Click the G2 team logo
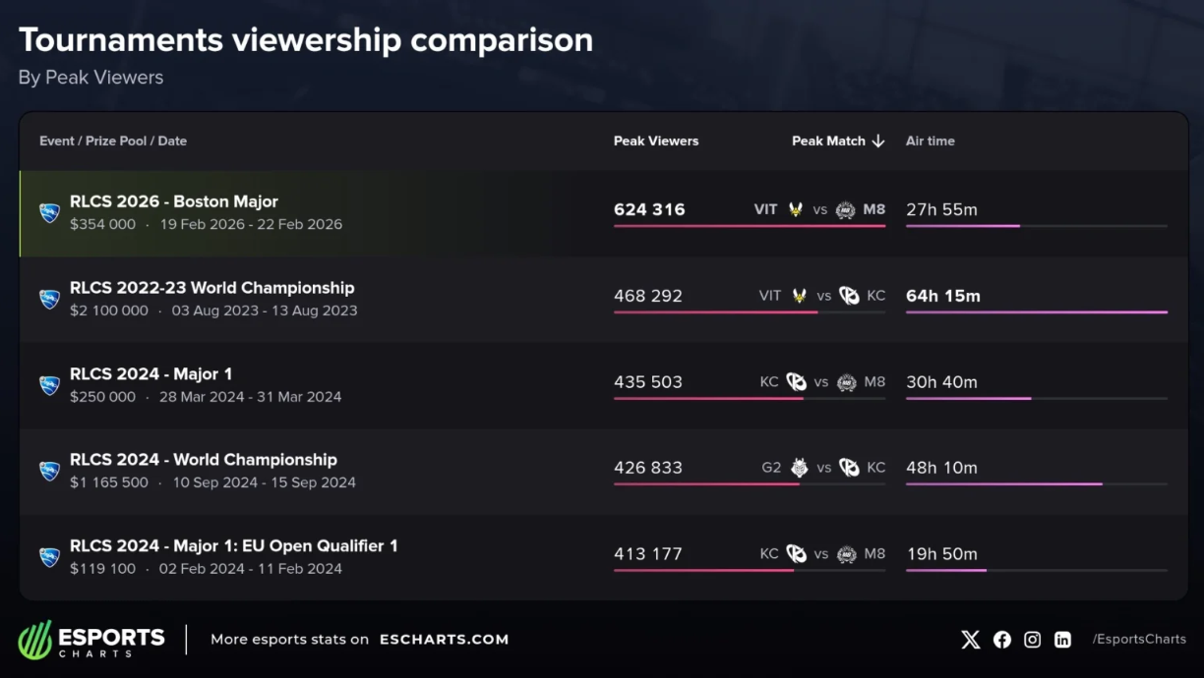This screenshot has height=678, width=1204. 800,468
